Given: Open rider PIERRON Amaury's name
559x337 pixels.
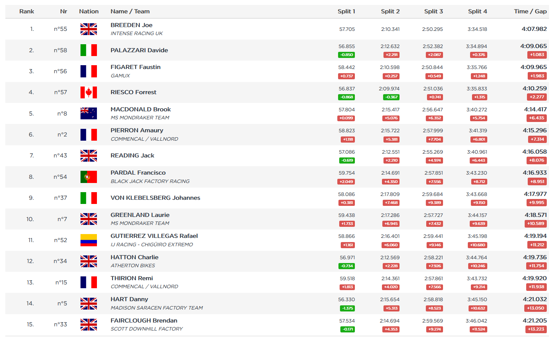Looking at the screenshot, I should [x=137, y=130].
